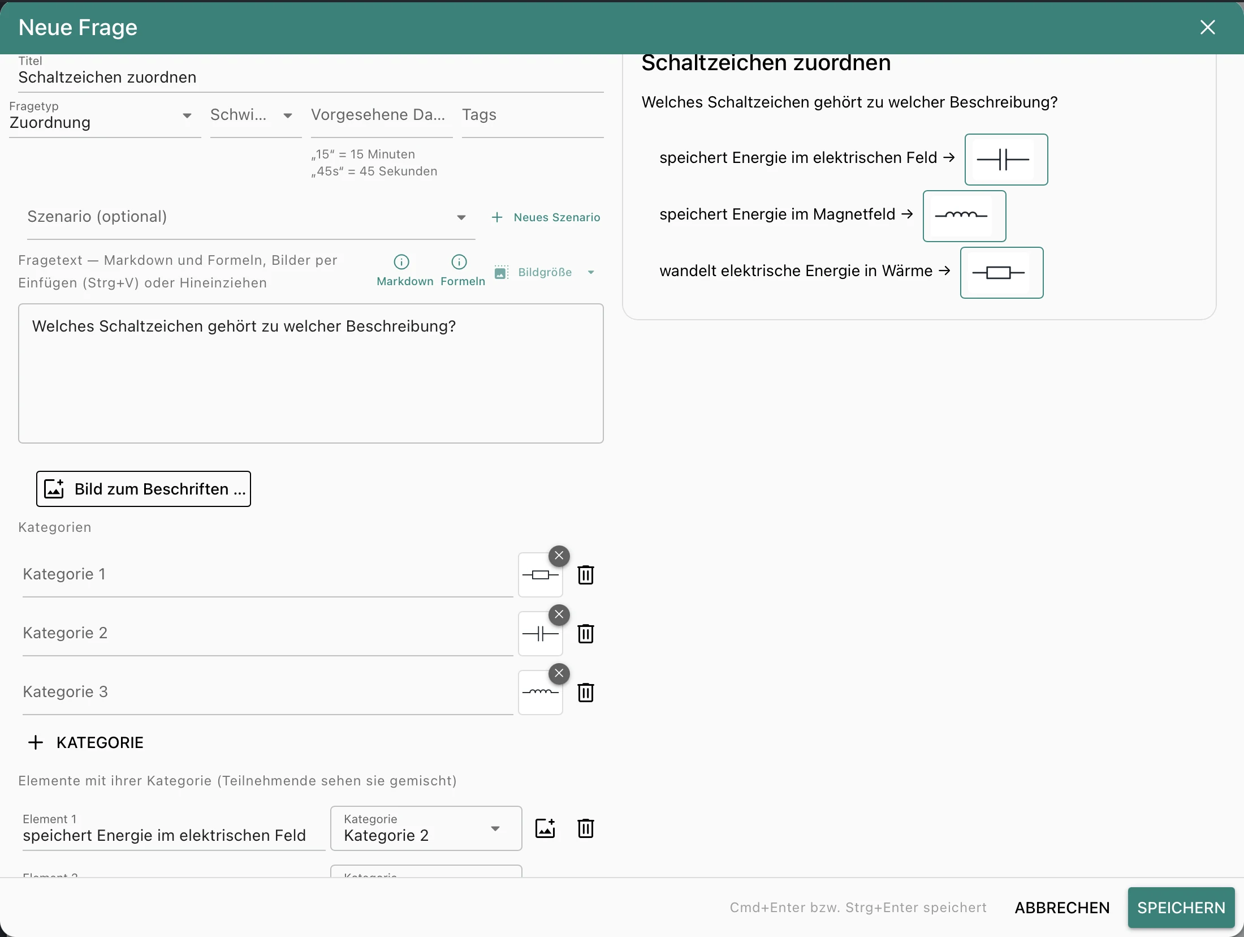
Task: Click SPEICHERN to save the question
Action: [1181, 908]
